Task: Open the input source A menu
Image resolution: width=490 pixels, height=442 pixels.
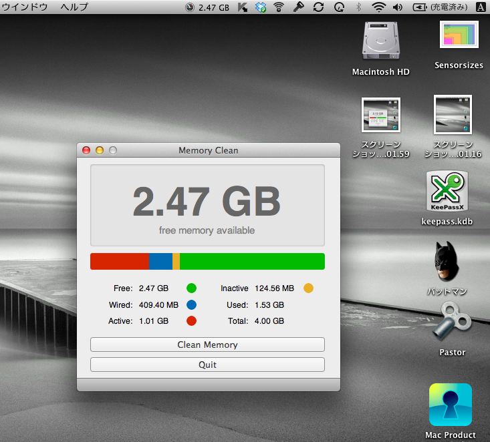Action: click(481, 7)
